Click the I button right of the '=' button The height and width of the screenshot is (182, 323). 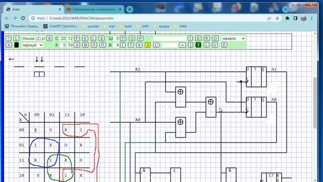[x=191, y=45]
